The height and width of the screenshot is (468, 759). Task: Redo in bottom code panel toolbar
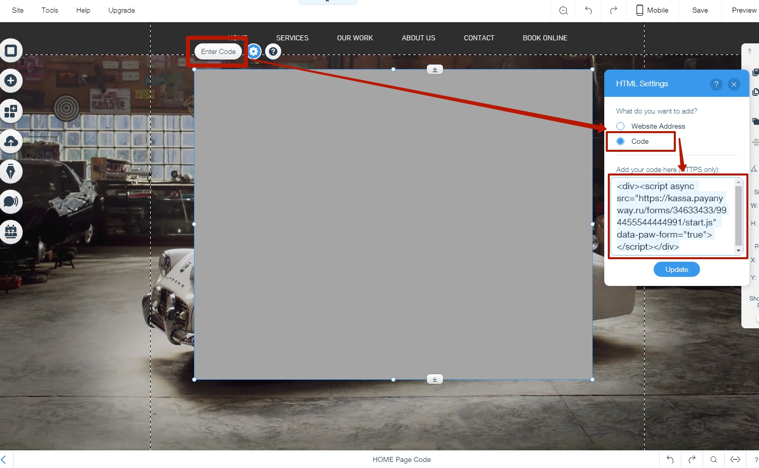click(692, 459)
